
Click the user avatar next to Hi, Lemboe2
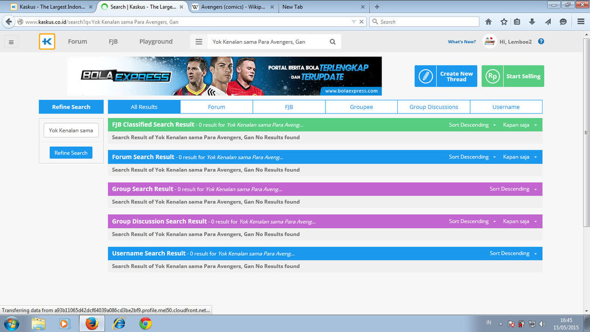(x=490, y=41)
